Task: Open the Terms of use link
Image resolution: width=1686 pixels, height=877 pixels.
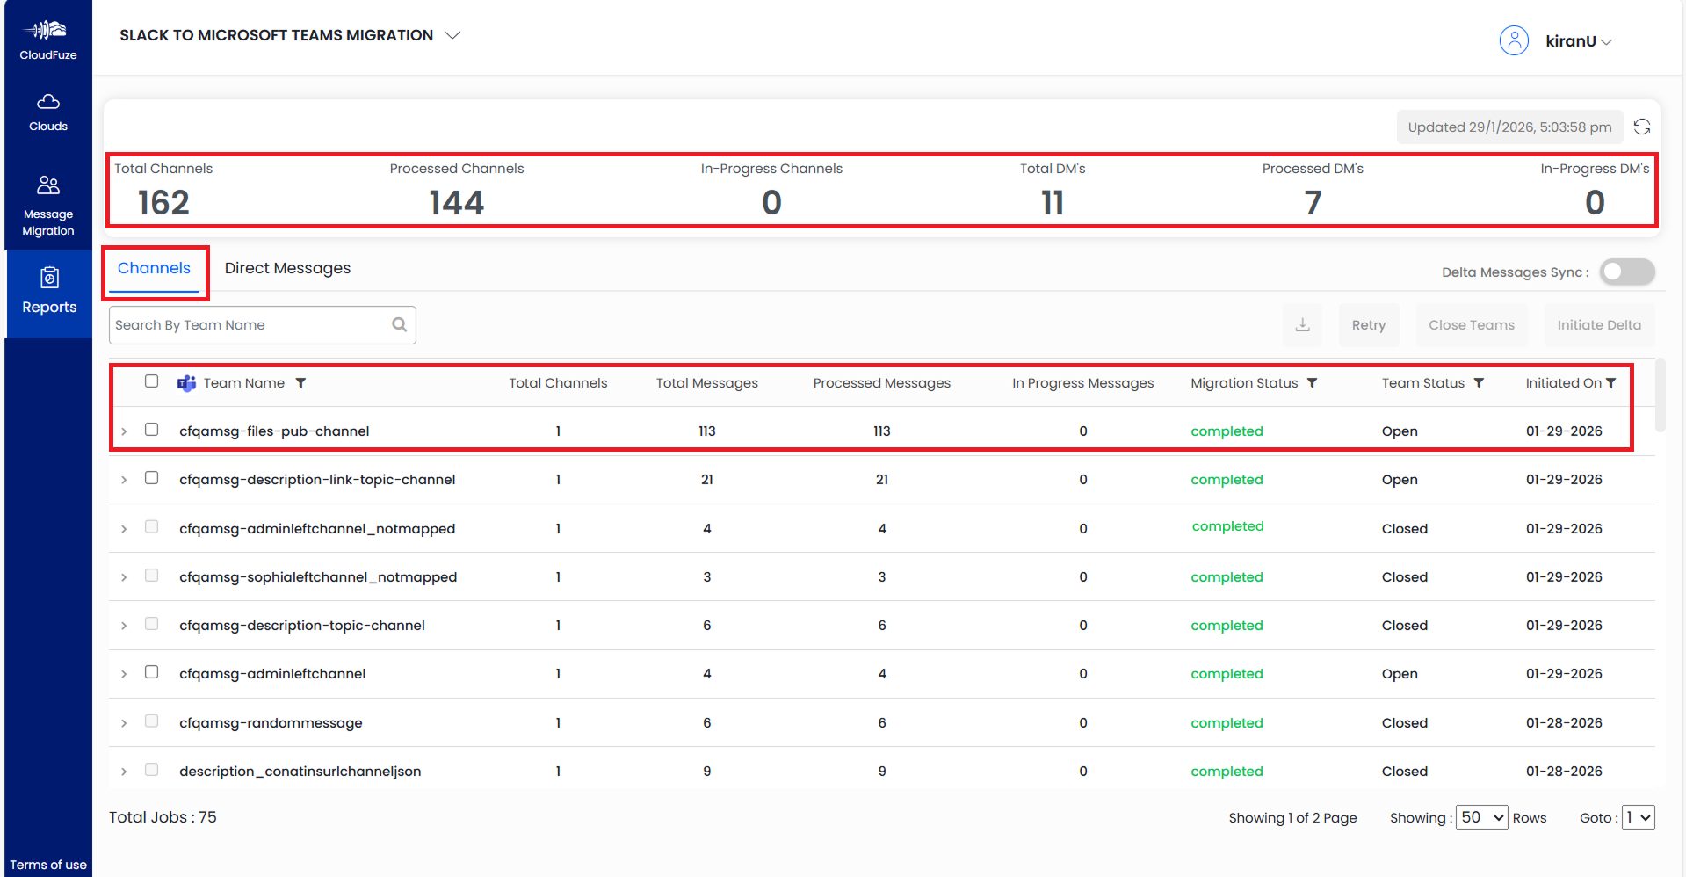Action: [48, 865]
